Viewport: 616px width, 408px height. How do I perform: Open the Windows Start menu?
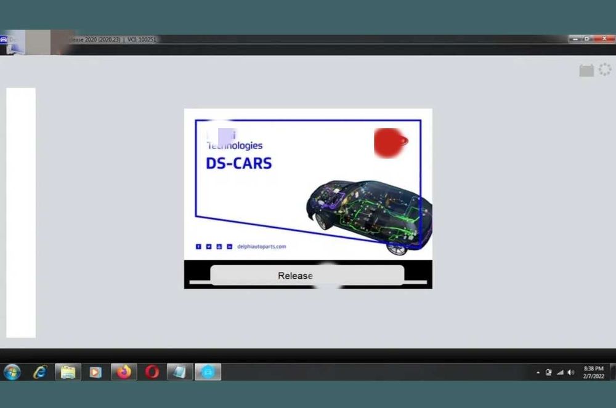tap(12, 372)
